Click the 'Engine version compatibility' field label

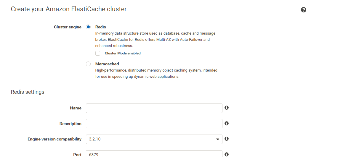point(55,139)
